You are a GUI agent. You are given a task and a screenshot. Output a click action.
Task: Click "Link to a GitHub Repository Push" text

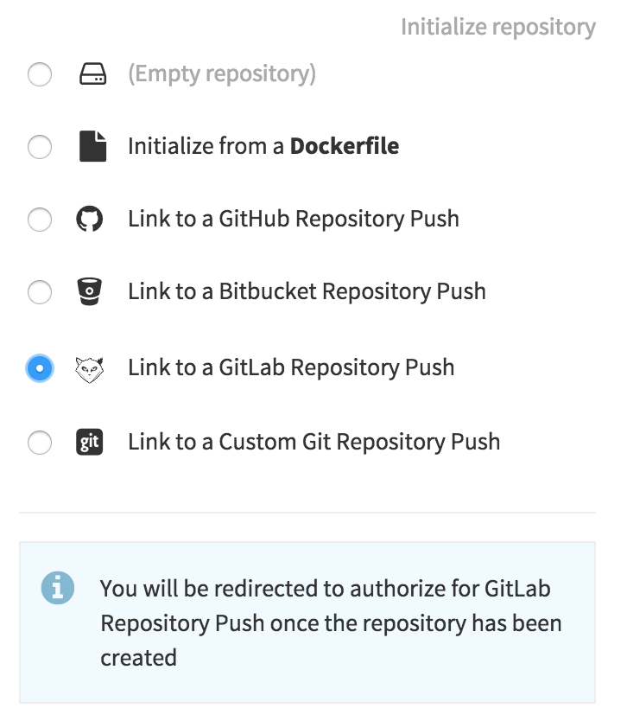click(294, 219)
